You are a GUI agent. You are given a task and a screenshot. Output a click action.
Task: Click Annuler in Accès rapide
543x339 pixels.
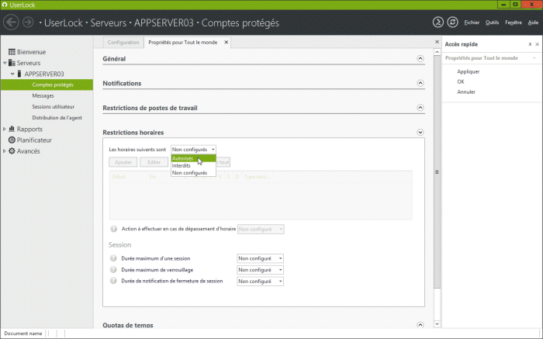[466, 92]
